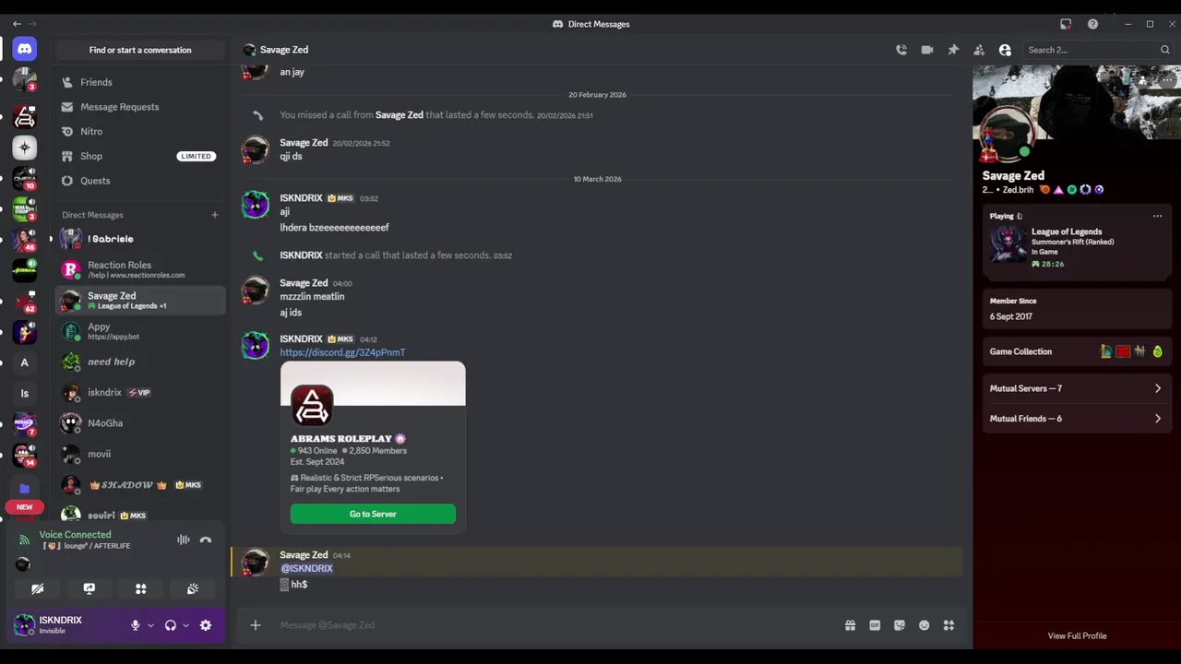1181x664 pixels.
Task: Open the emoji picker
Action: pos(924,625)
